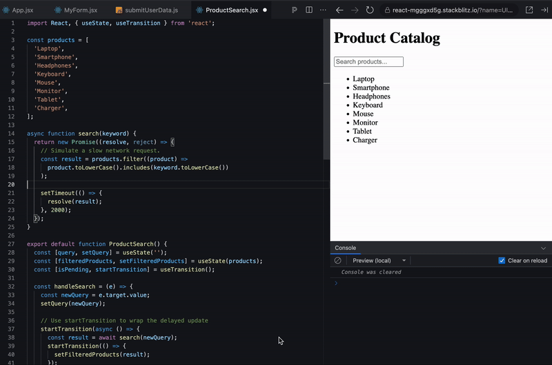The height and width of the screenshot is (365, 552).
Task: Click 'ProductSearch' function name on line 27
Action: 131,244
